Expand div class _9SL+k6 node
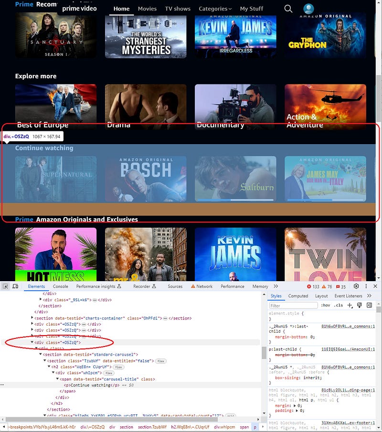The image size is (382, 432). click(41, 299)
